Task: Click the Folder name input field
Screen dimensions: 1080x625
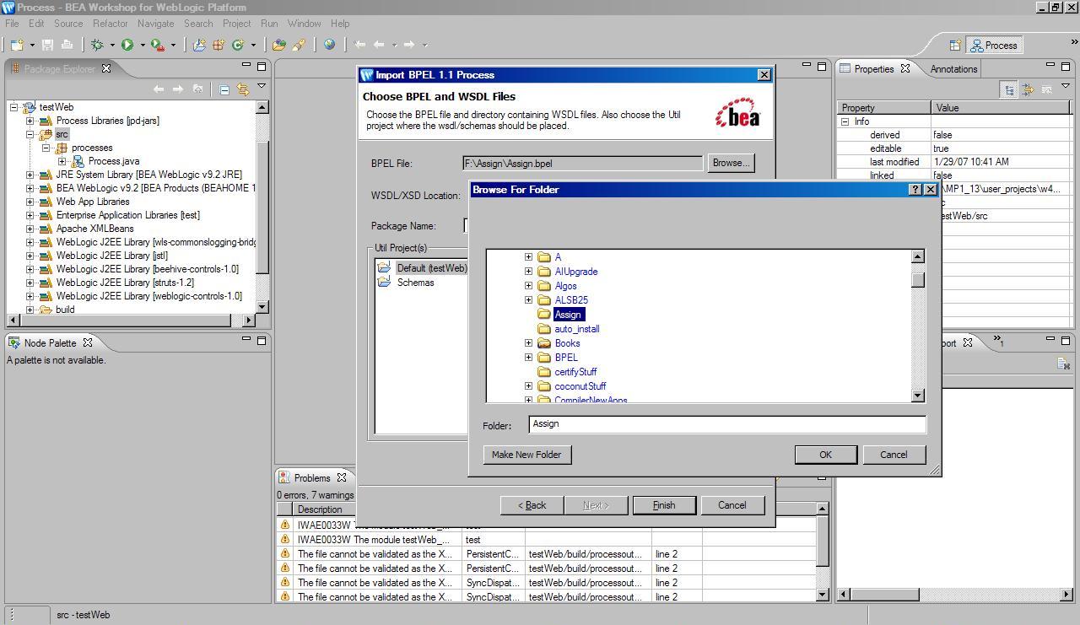Action: [x=727, y=424]
